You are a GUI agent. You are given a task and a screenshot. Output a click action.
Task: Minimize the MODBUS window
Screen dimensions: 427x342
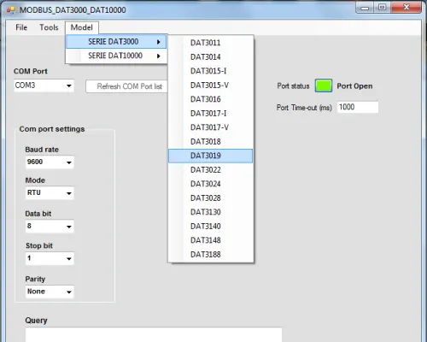coord(365,8)
